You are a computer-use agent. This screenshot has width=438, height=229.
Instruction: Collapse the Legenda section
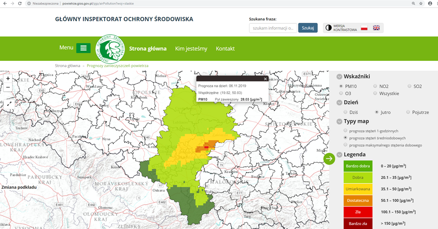(x=340, y=155)
